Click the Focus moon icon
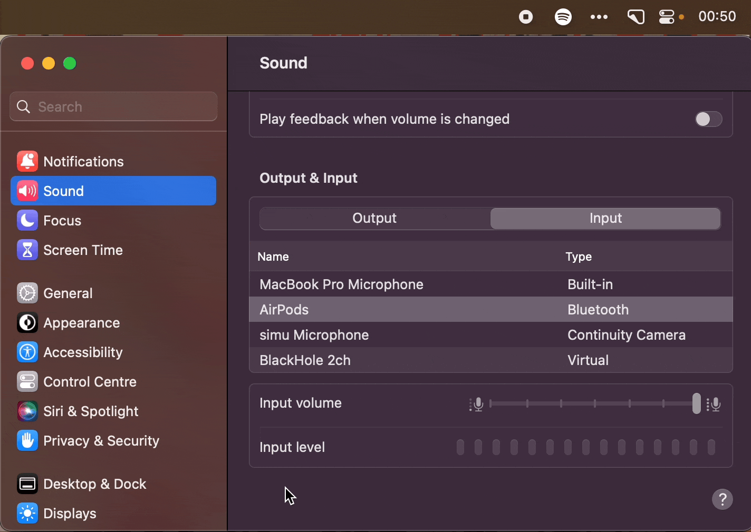751x532 pixels. point(27,220)
